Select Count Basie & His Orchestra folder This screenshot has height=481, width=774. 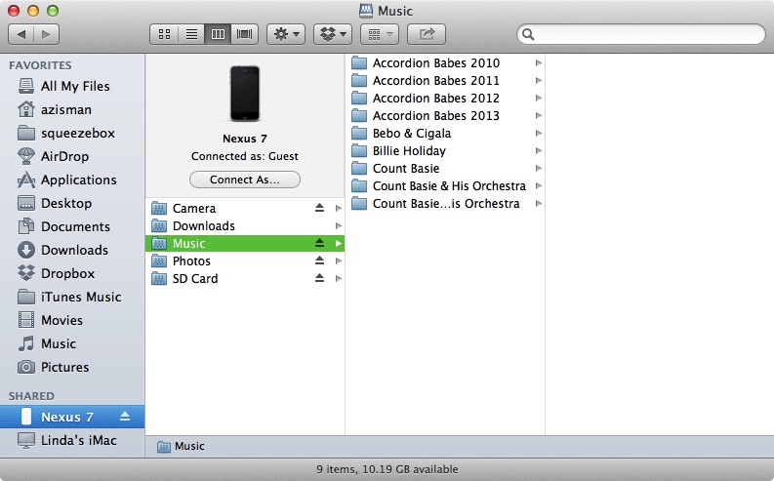[445, 186]
